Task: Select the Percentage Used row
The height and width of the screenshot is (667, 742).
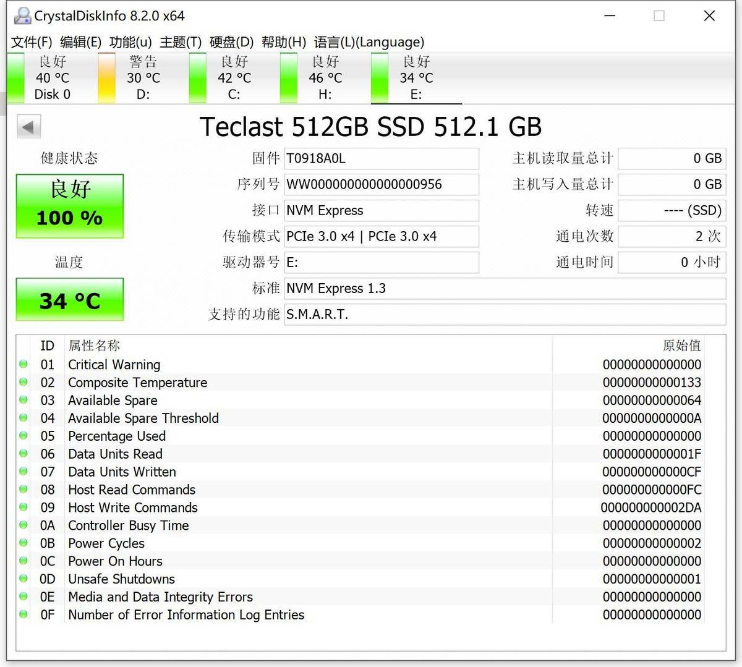Action: click(361, 436)
